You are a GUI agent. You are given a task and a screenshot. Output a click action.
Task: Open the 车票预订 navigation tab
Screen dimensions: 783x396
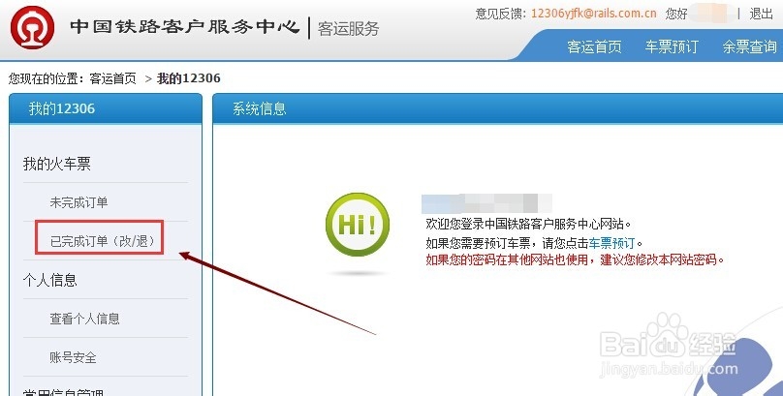pos(672,46)
